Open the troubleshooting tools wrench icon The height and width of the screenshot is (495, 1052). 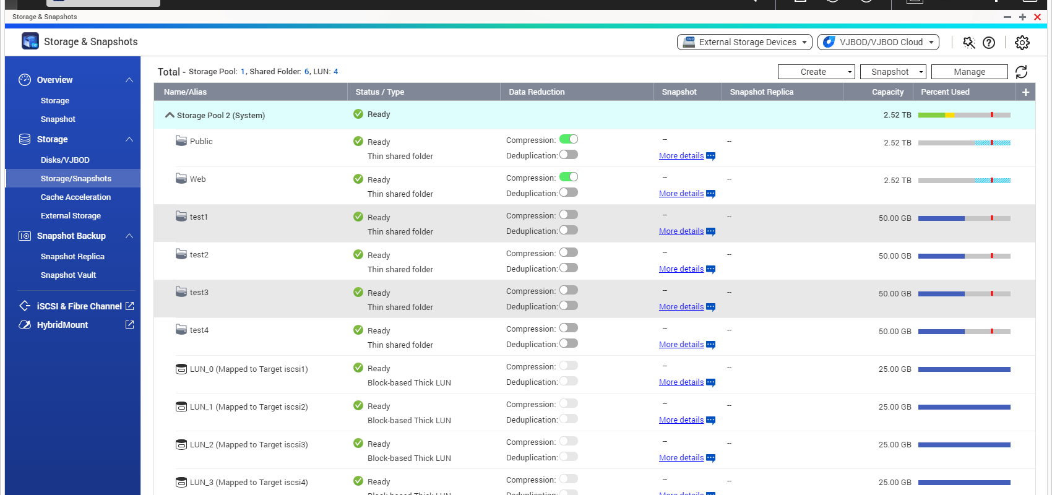coord(969,42)
